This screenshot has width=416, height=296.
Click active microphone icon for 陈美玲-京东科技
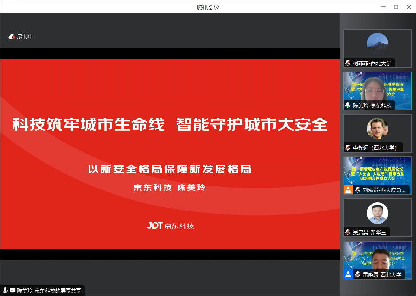pyautogui.click(x=348, y=105)
